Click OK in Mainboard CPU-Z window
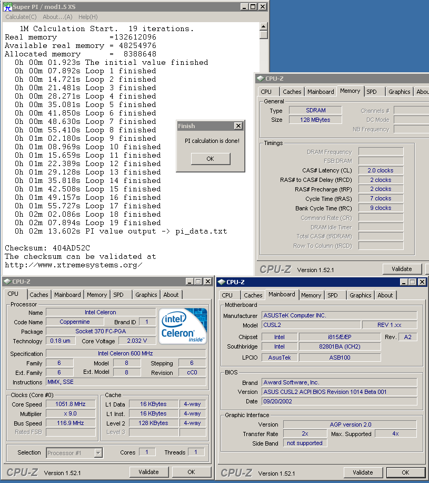The image size is (429, 483). click(405, 472)
